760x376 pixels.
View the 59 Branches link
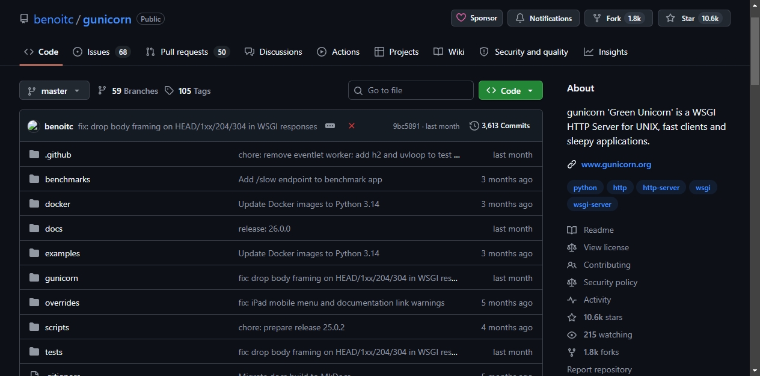128,91
